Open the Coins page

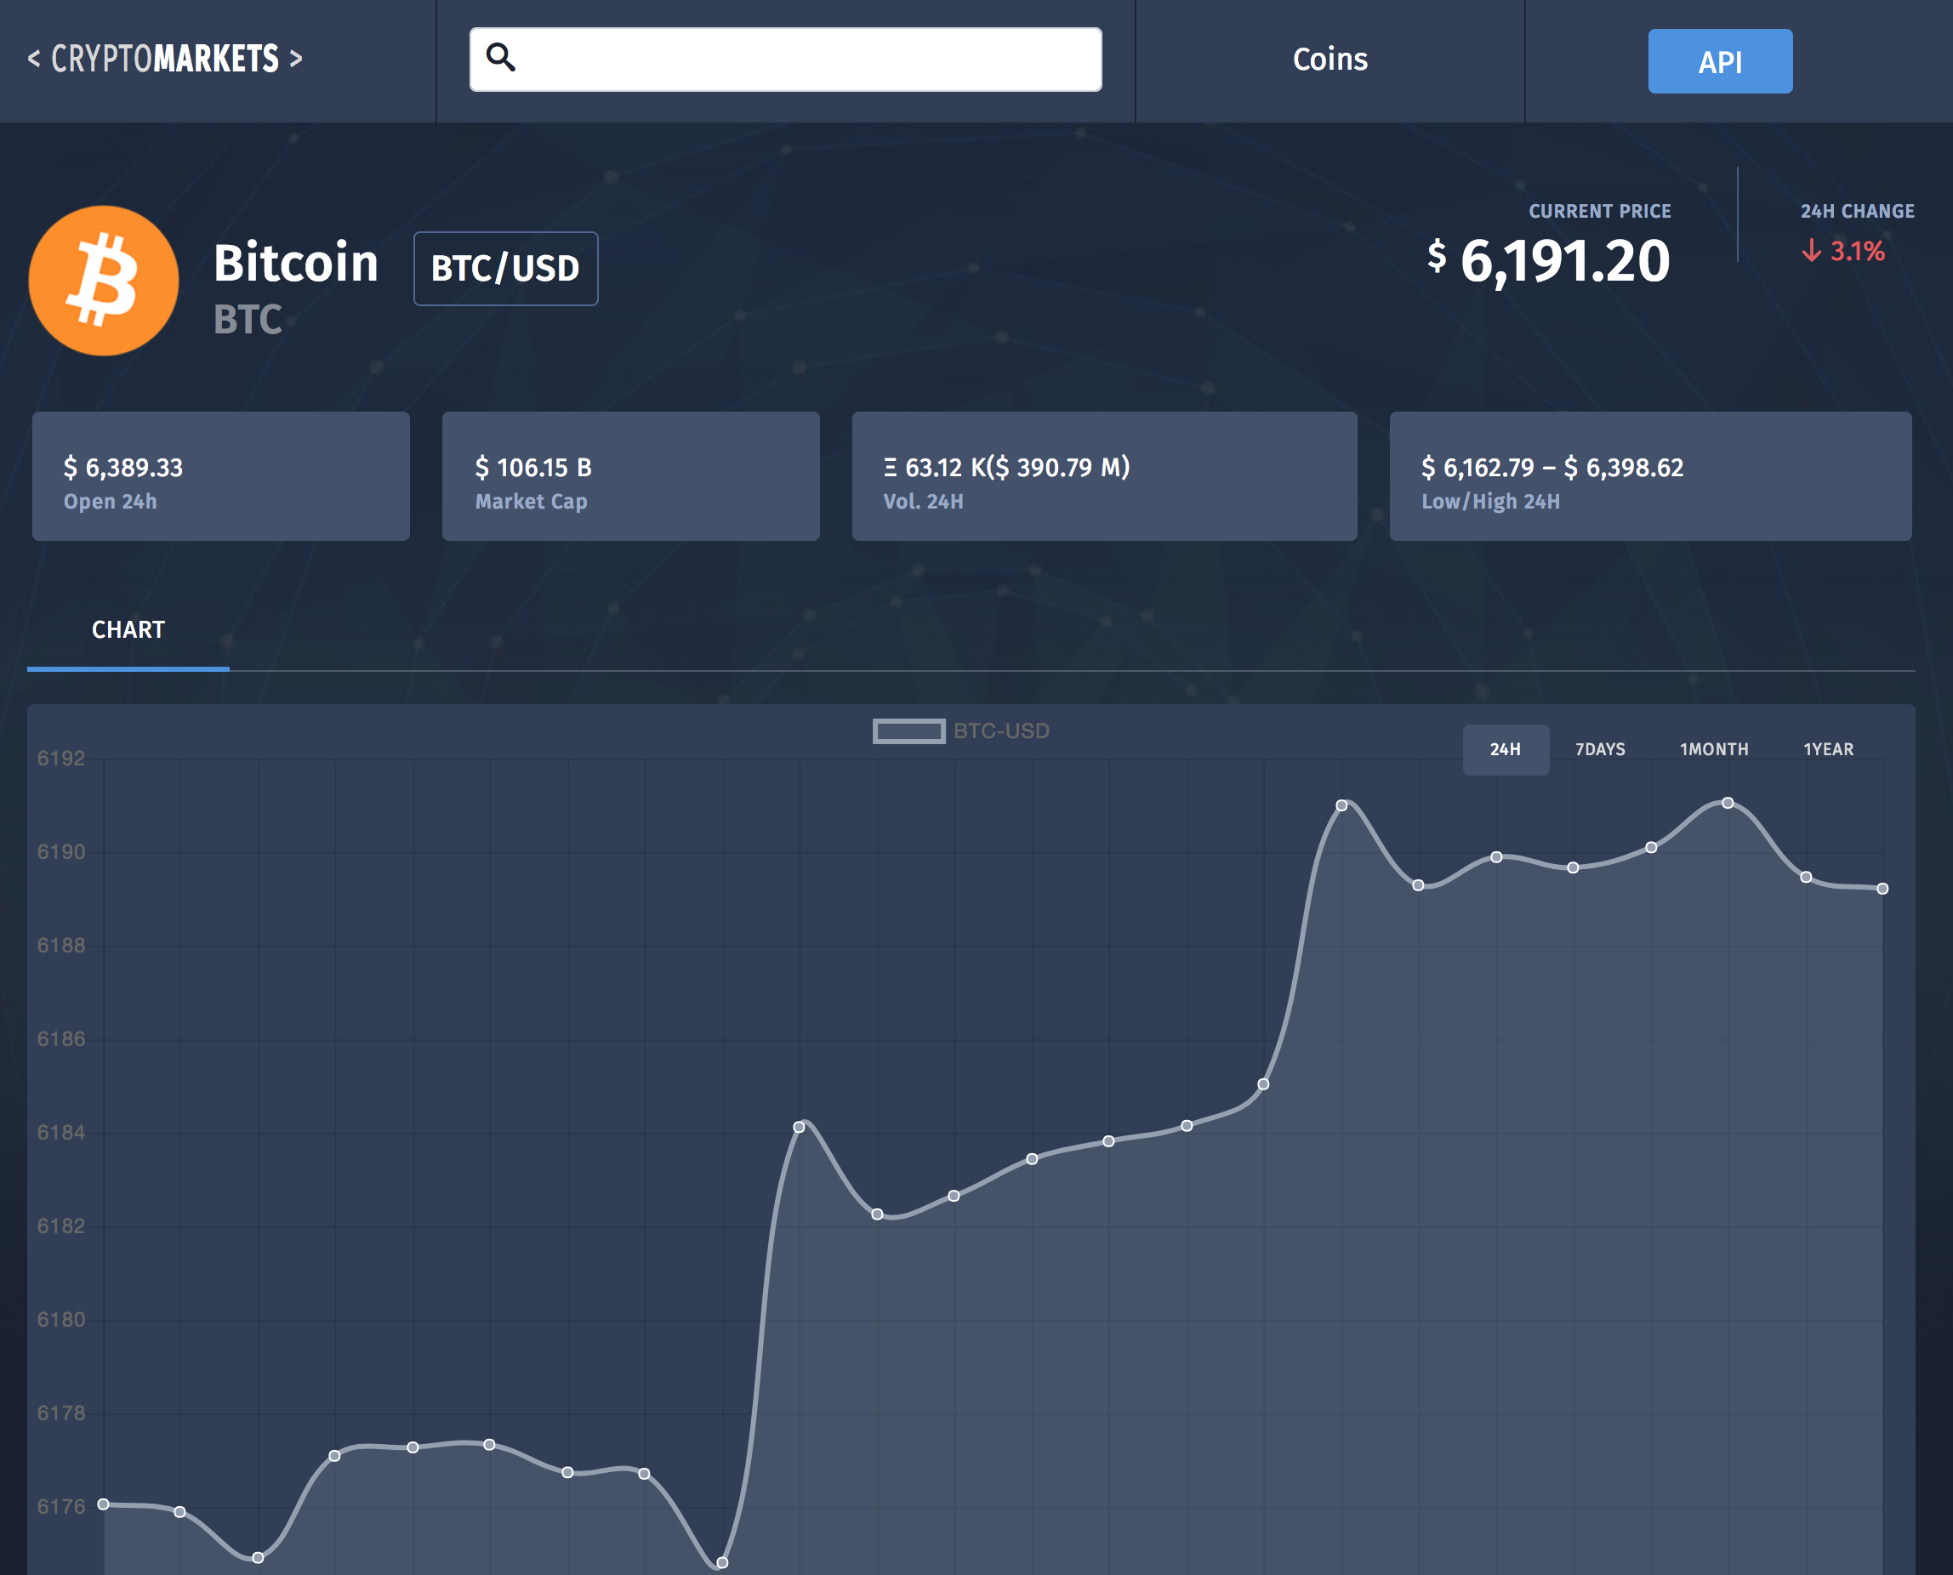1330,60
